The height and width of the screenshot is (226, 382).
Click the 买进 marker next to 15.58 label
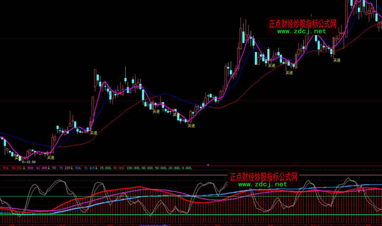pos(17,158)
